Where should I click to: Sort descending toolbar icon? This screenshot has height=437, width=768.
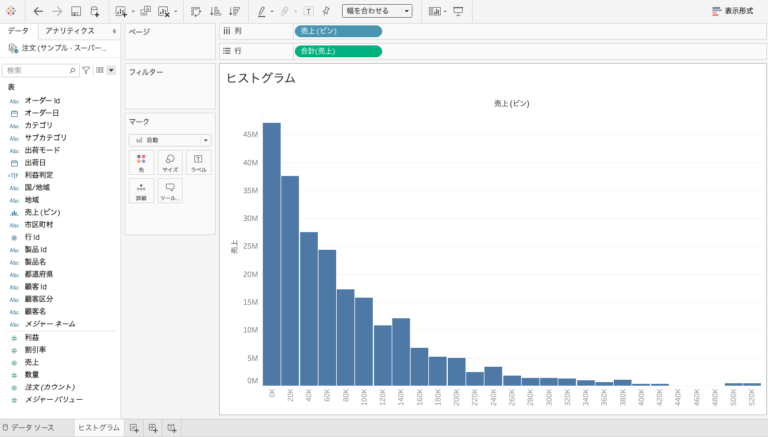[234, 11]
